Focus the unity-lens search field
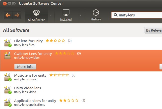This screenshot has width=162, height=109. coord(137,15)
